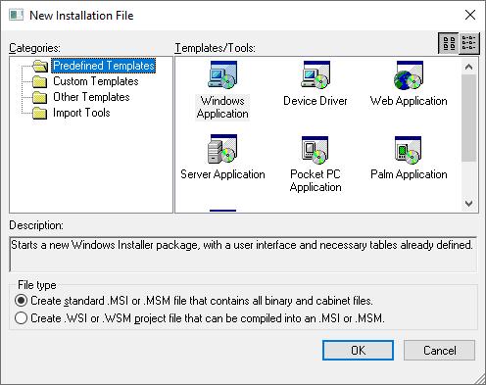Open the Predefined Templates category
This screenshot has width=486, height=385.
coord(103,66)
